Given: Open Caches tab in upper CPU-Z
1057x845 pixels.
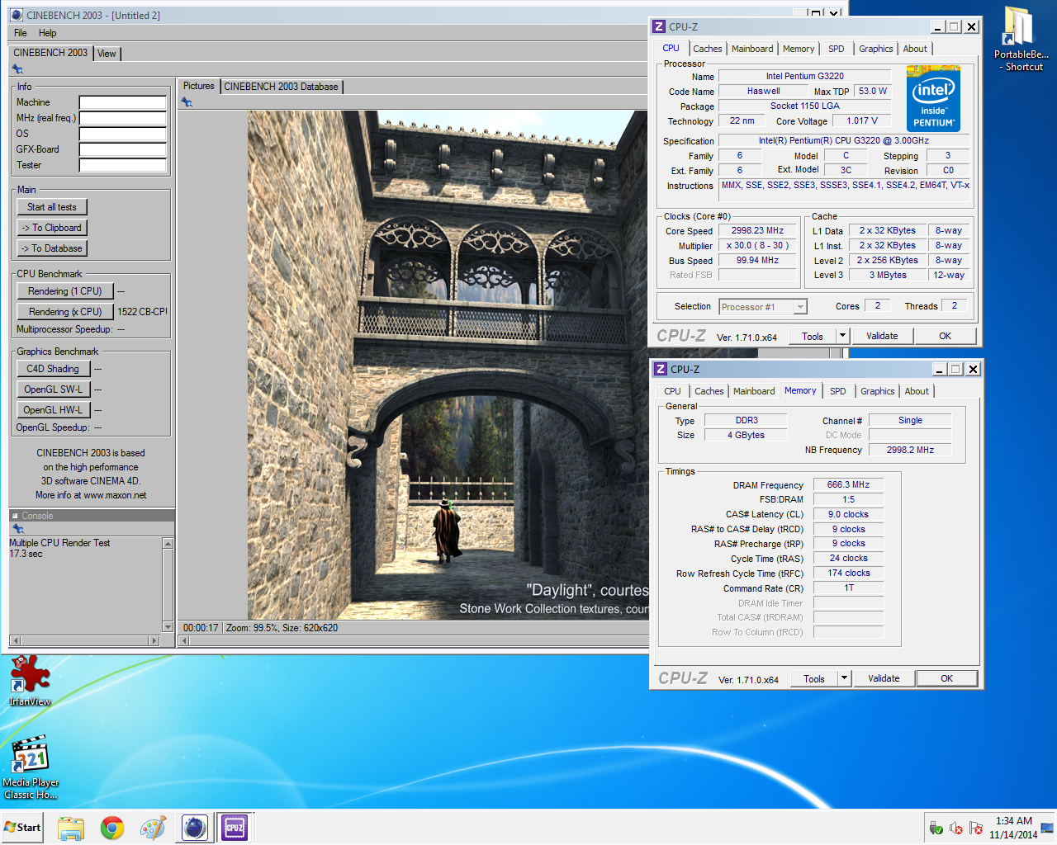Looking at the screenshot, I should coord(708,49).
